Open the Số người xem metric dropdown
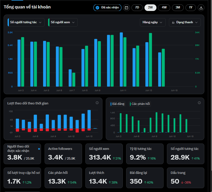Image resolution: width=212 pixels, height=192 pixels. click(x=63, y=22)
